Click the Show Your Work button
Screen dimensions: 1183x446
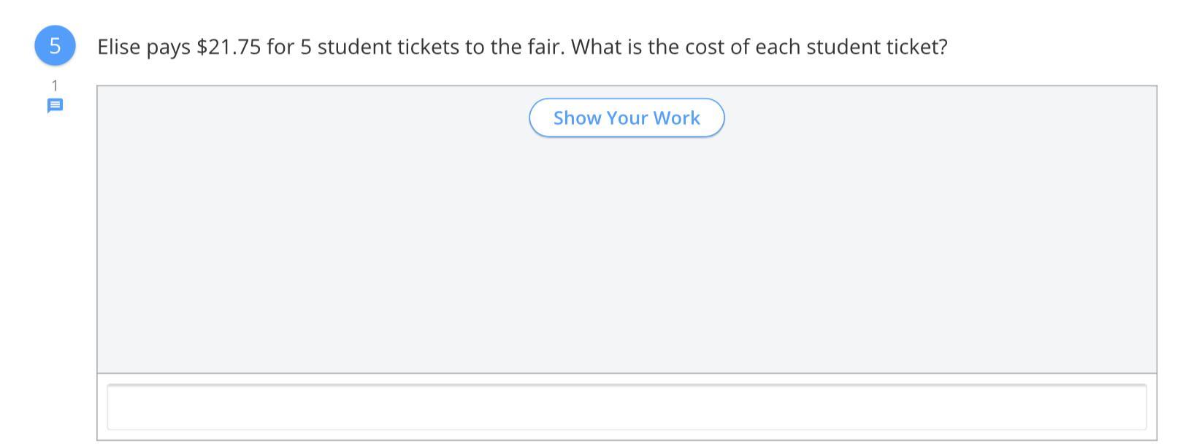627,118
